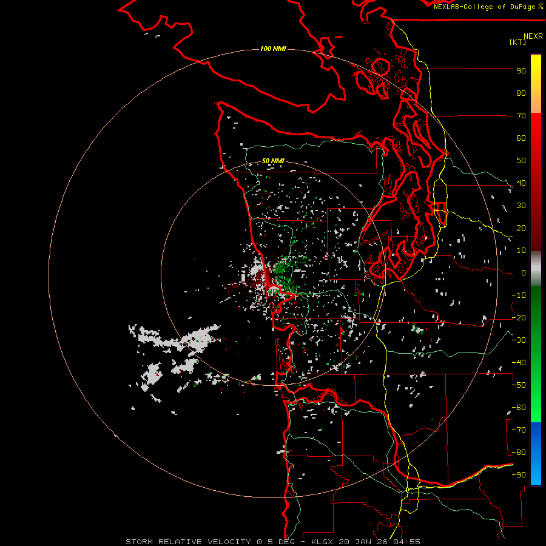Click the "100 NMI" range ring label
Screen dimensions: 546x546
[x=273, y=49]
